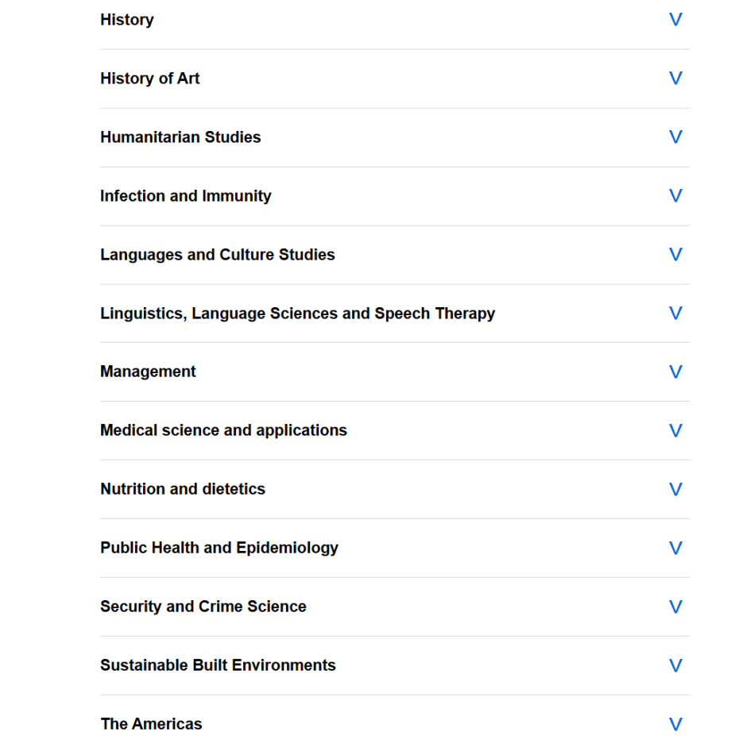
Task: Click the Management section title
Action: (x=148, y=372)
